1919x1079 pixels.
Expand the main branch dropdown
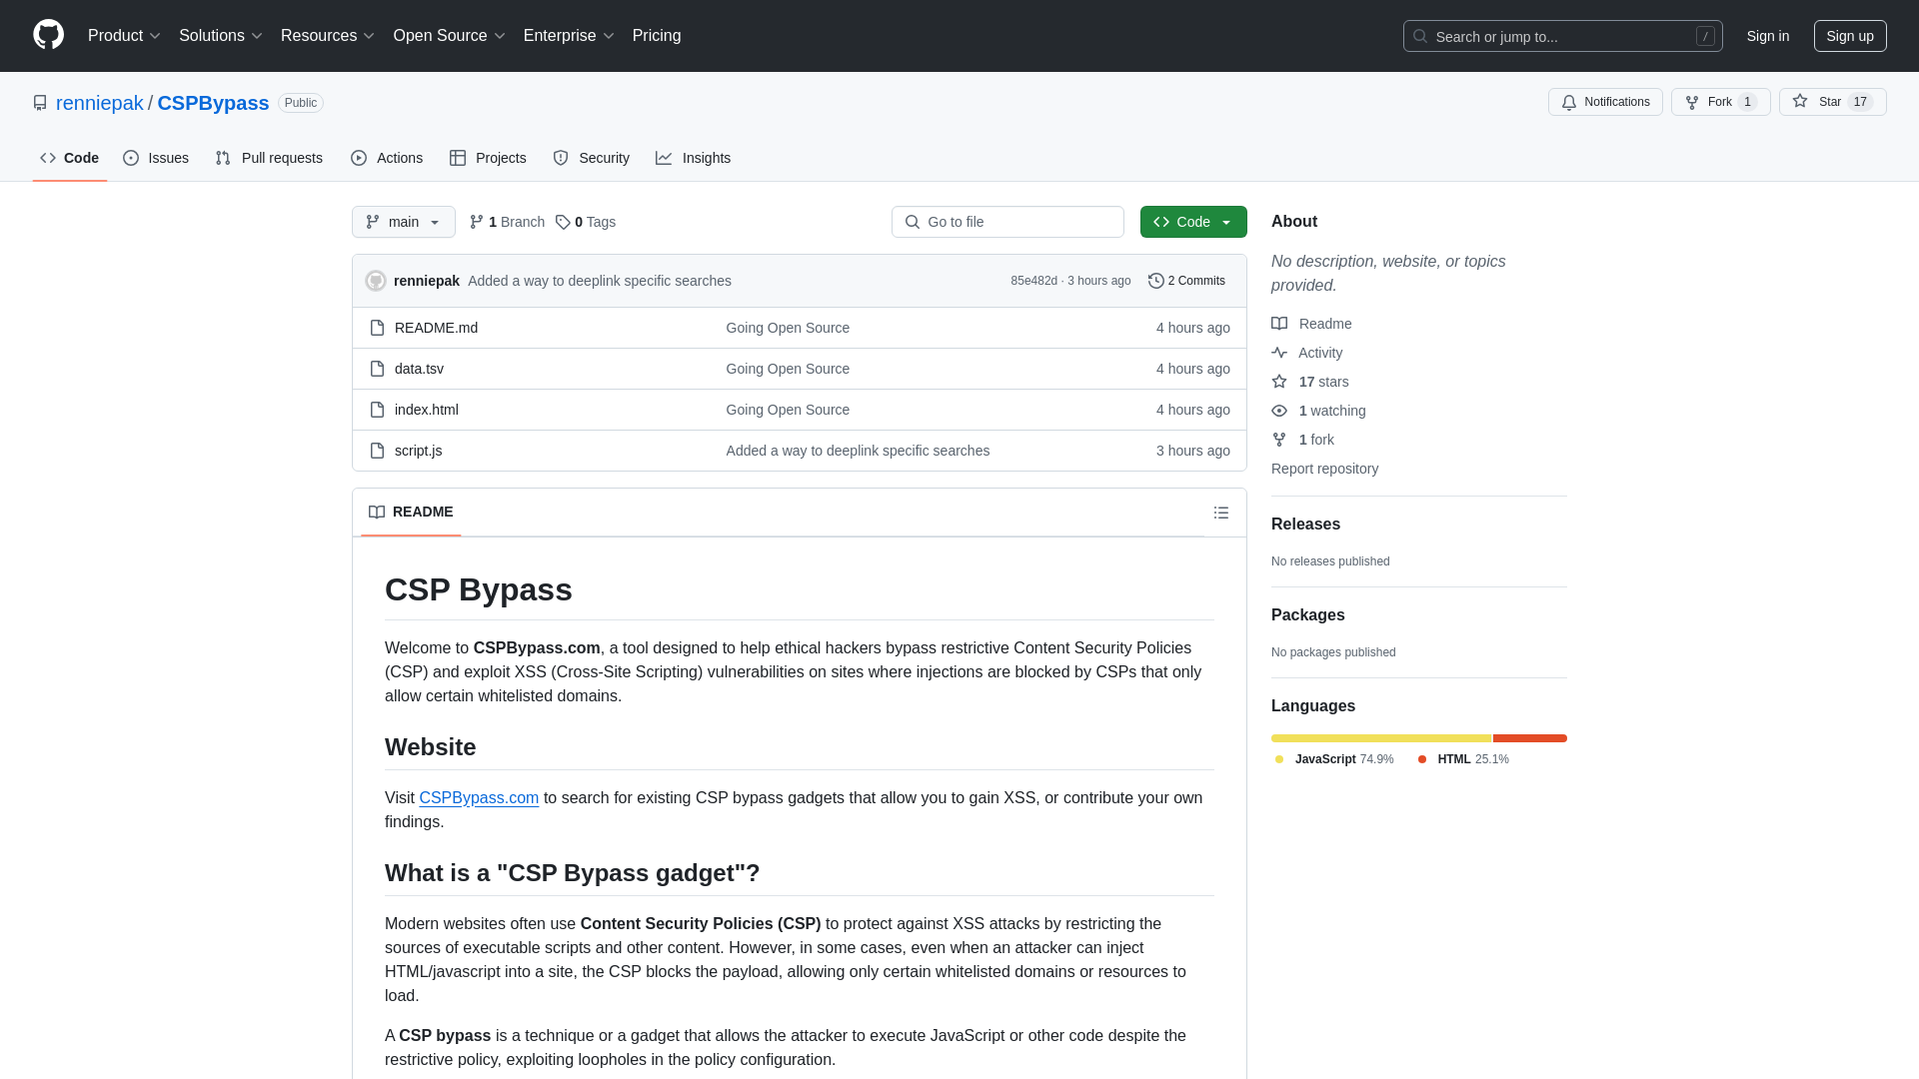tap(404, 222)
